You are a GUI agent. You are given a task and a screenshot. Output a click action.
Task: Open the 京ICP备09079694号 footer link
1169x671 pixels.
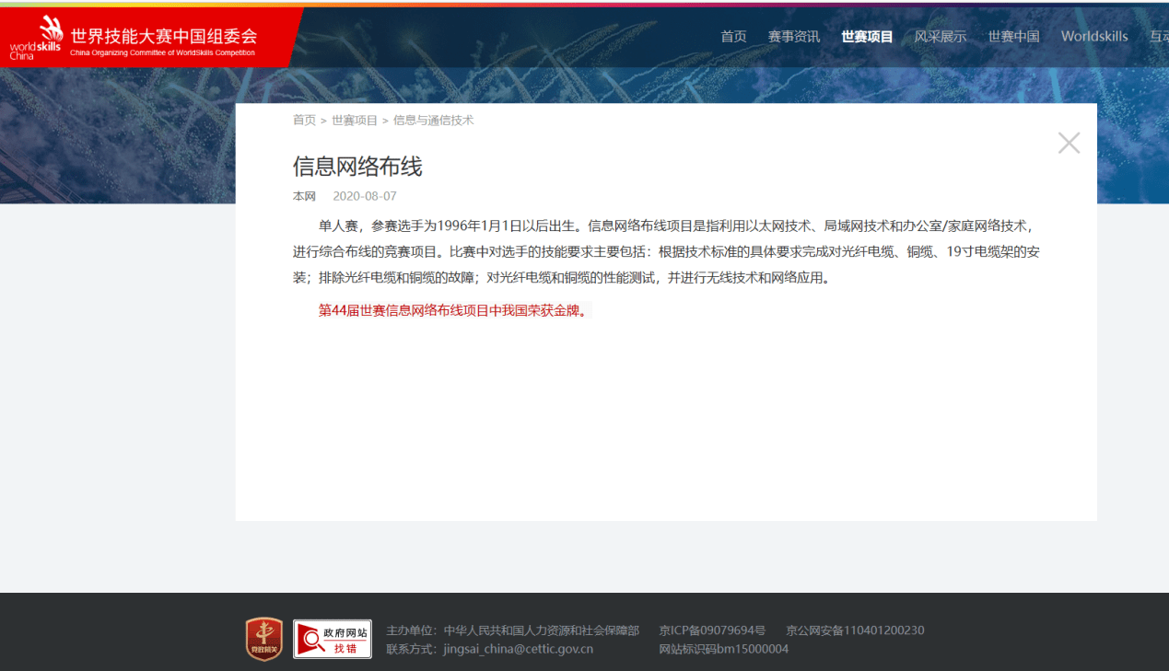712,631
